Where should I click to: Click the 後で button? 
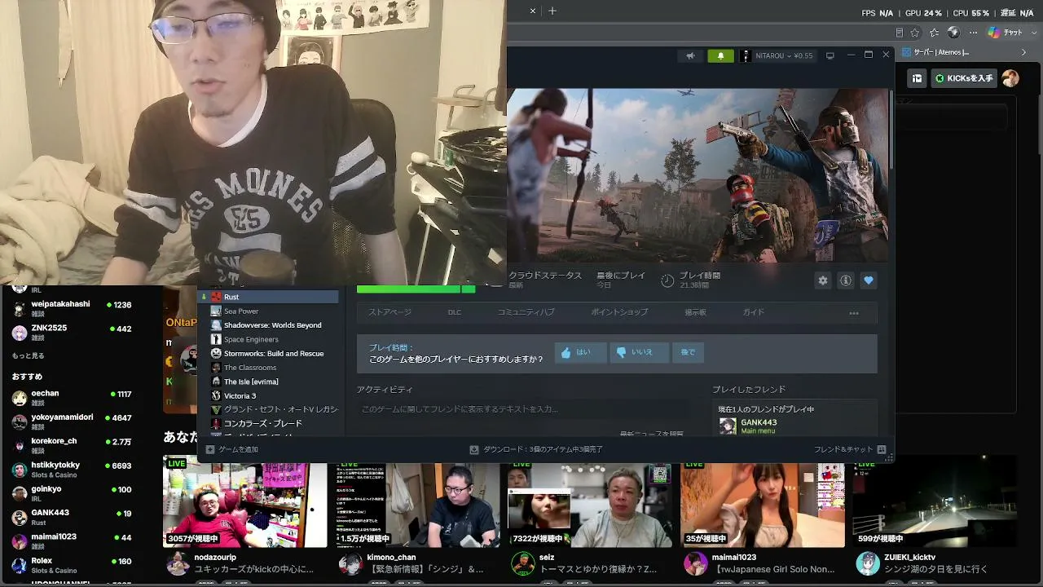688,352
